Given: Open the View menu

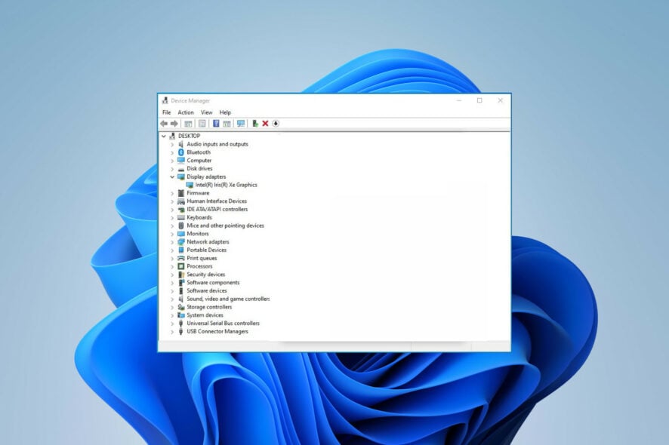Looking at the screenshot, I should (x=206, y=112).
